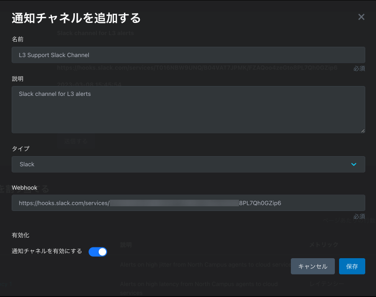
Task: Click the 名前 field label
Action: coord(17,39)
